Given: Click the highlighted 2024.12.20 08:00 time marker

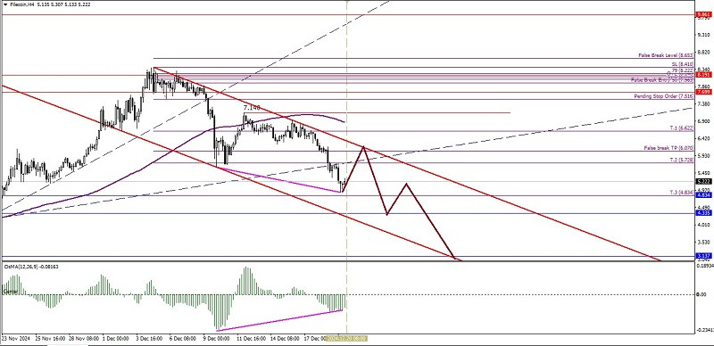Looking at the screenshot, I should [x=347, y=339].
